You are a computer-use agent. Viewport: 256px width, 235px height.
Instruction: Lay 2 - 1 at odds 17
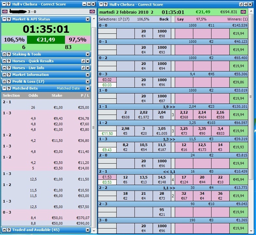click(184, 179)
